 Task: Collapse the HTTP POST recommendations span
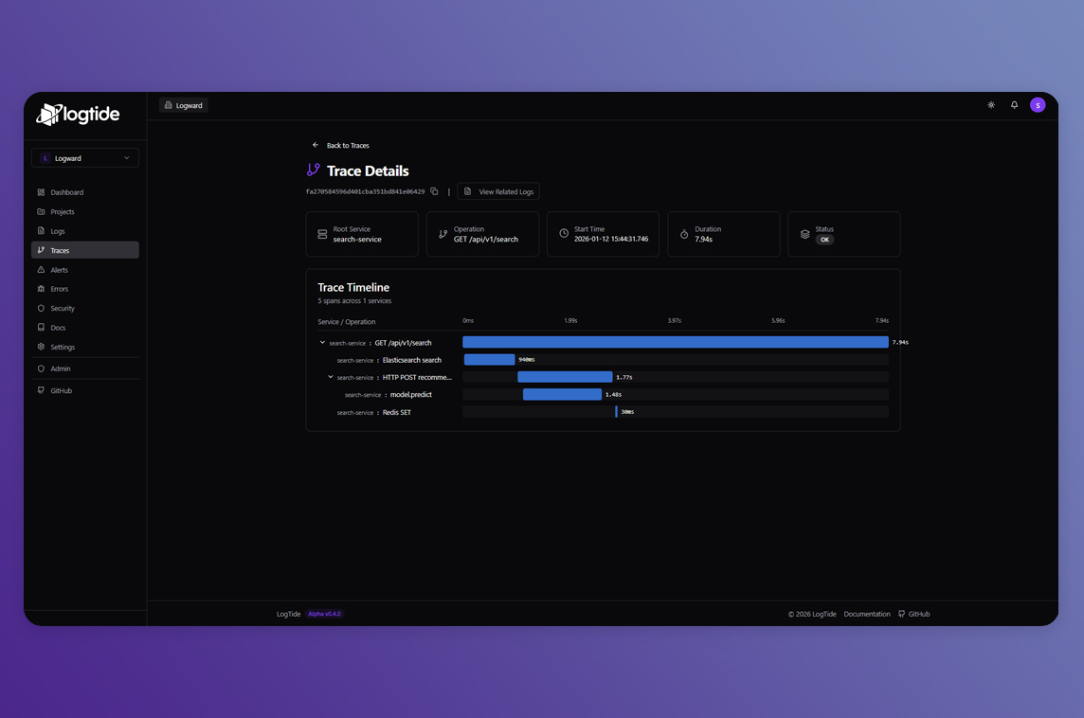[x=331, y=377]
